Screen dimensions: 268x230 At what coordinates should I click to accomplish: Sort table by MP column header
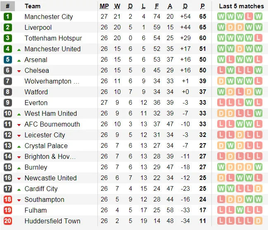coord(104,6)
